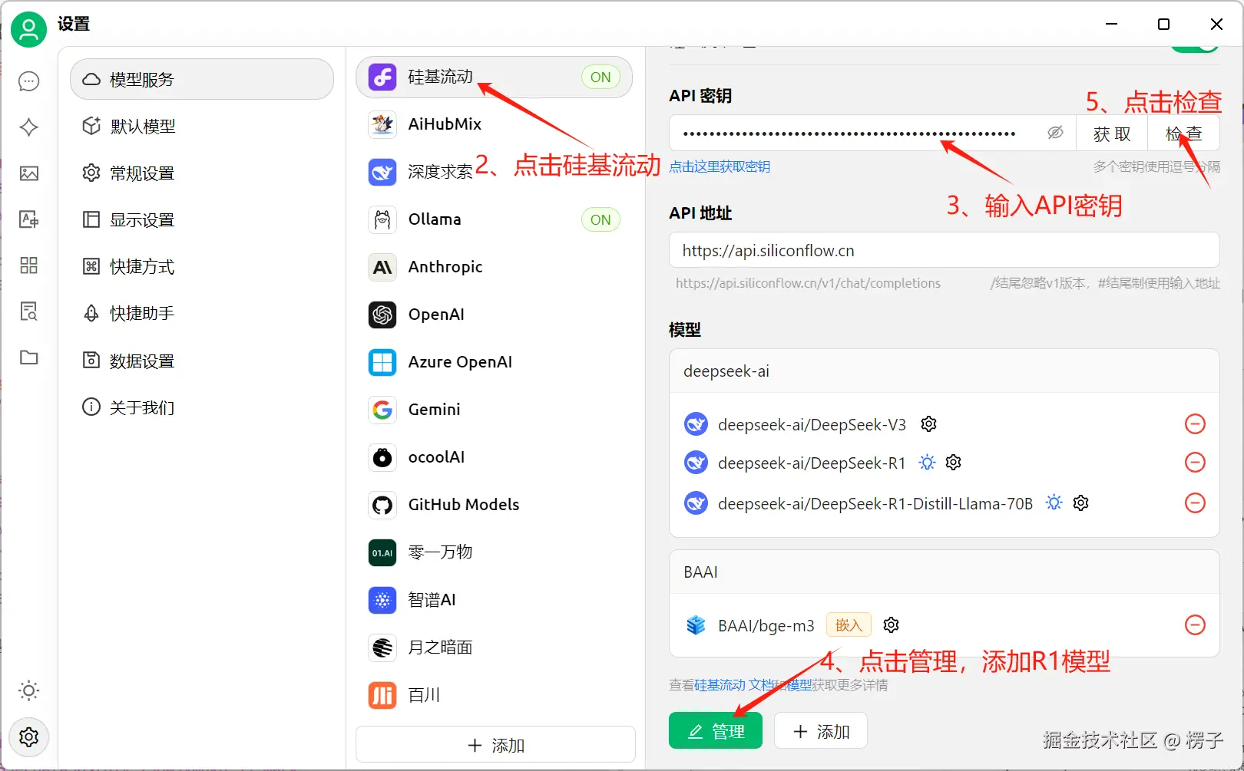The image size is (1244, 771).
Task: Collapse the BAAI model group header
Action: pyautogui.click(x=945, y=572)
